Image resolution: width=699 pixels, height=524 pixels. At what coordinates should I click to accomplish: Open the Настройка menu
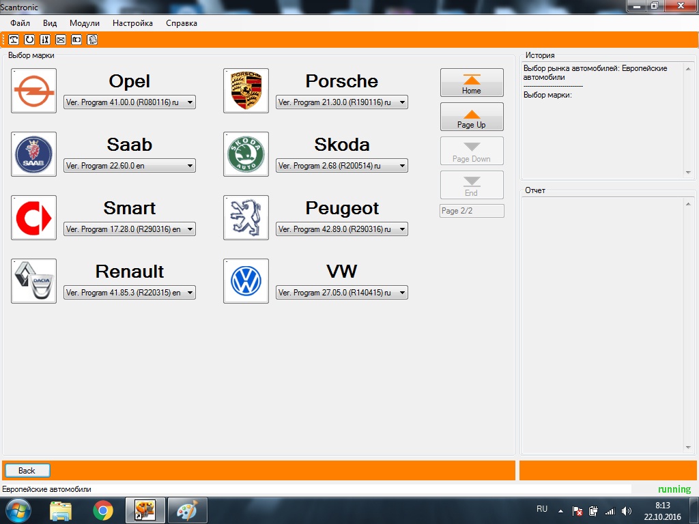[132, 23]
